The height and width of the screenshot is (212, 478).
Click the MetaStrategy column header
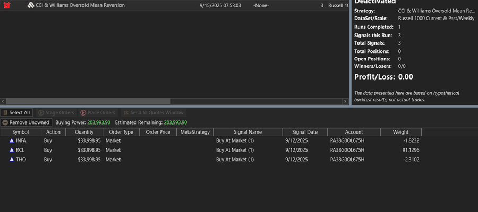pyautogui.click(x=195, y=132)
